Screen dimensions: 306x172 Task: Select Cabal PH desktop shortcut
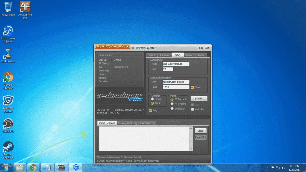[x=8, y=126]
